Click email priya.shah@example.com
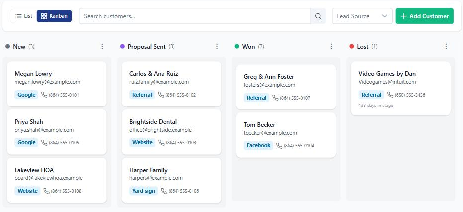 [44, 130]
